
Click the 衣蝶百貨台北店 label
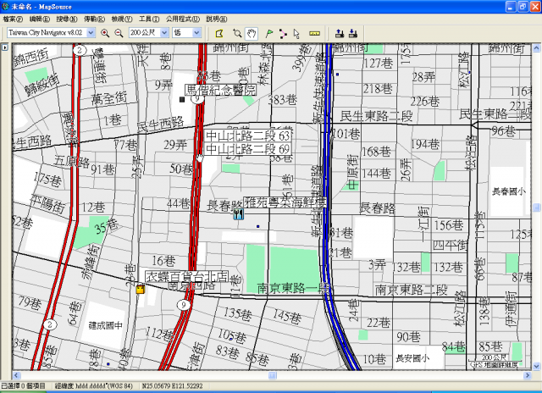coord(186,276)
